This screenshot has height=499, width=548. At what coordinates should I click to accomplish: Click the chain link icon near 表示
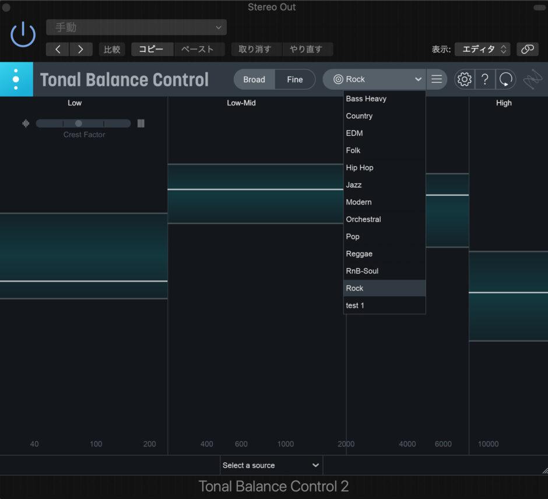[528, 49]
